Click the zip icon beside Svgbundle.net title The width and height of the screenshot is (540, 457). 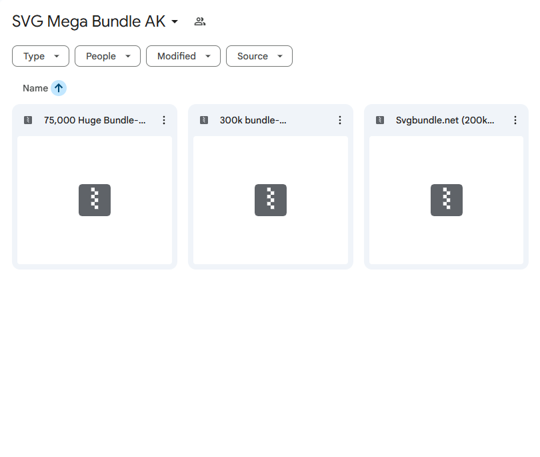tap(380, 120)
